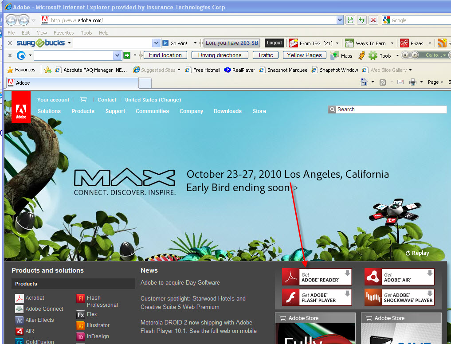Image resolution: width=451 pixels, height=344 pixels.
Task: Open Ways To Earn toolbar item
Action: (x=370, y=43)
